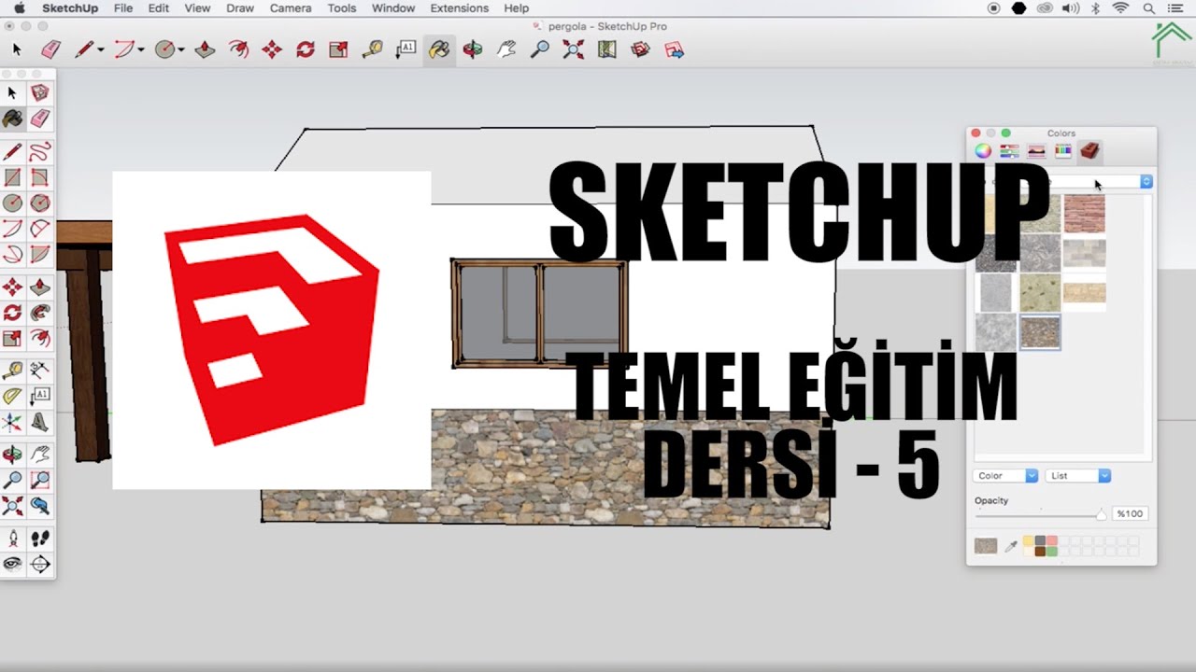Click the opacity %100 value field

pyautogui.click(x=1130, y=514)
